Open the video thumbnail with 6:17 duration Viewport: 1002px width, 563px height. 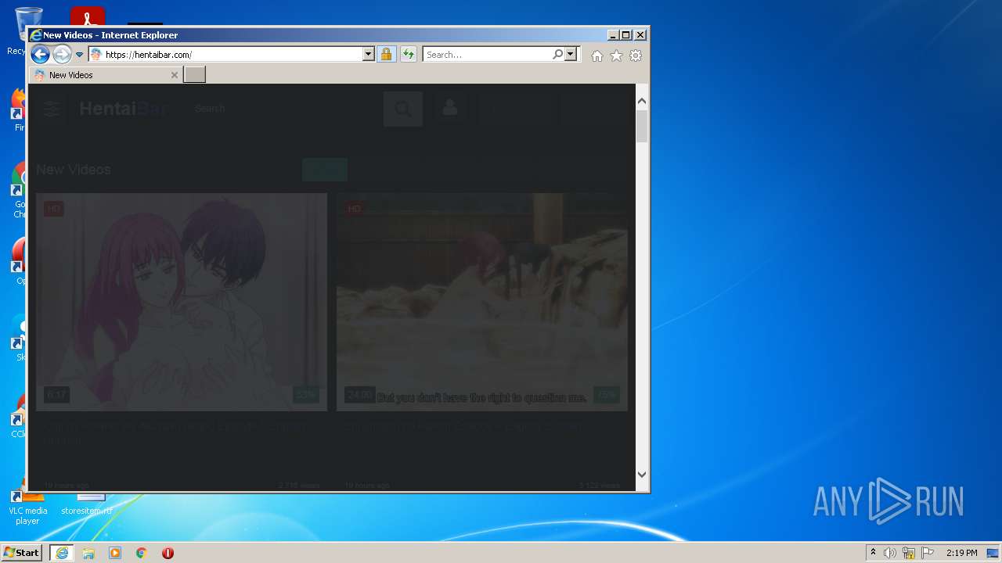(182, 302)
